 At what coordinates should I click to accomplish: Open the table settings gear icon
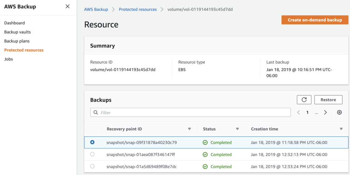[x=339, y=113]
